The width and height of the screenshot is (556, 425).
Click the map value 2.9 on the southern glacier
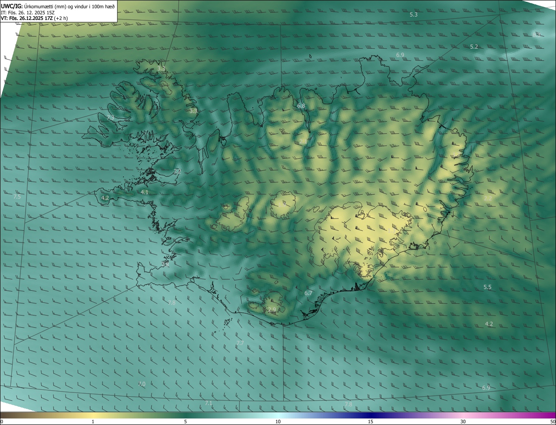(272, 309)
